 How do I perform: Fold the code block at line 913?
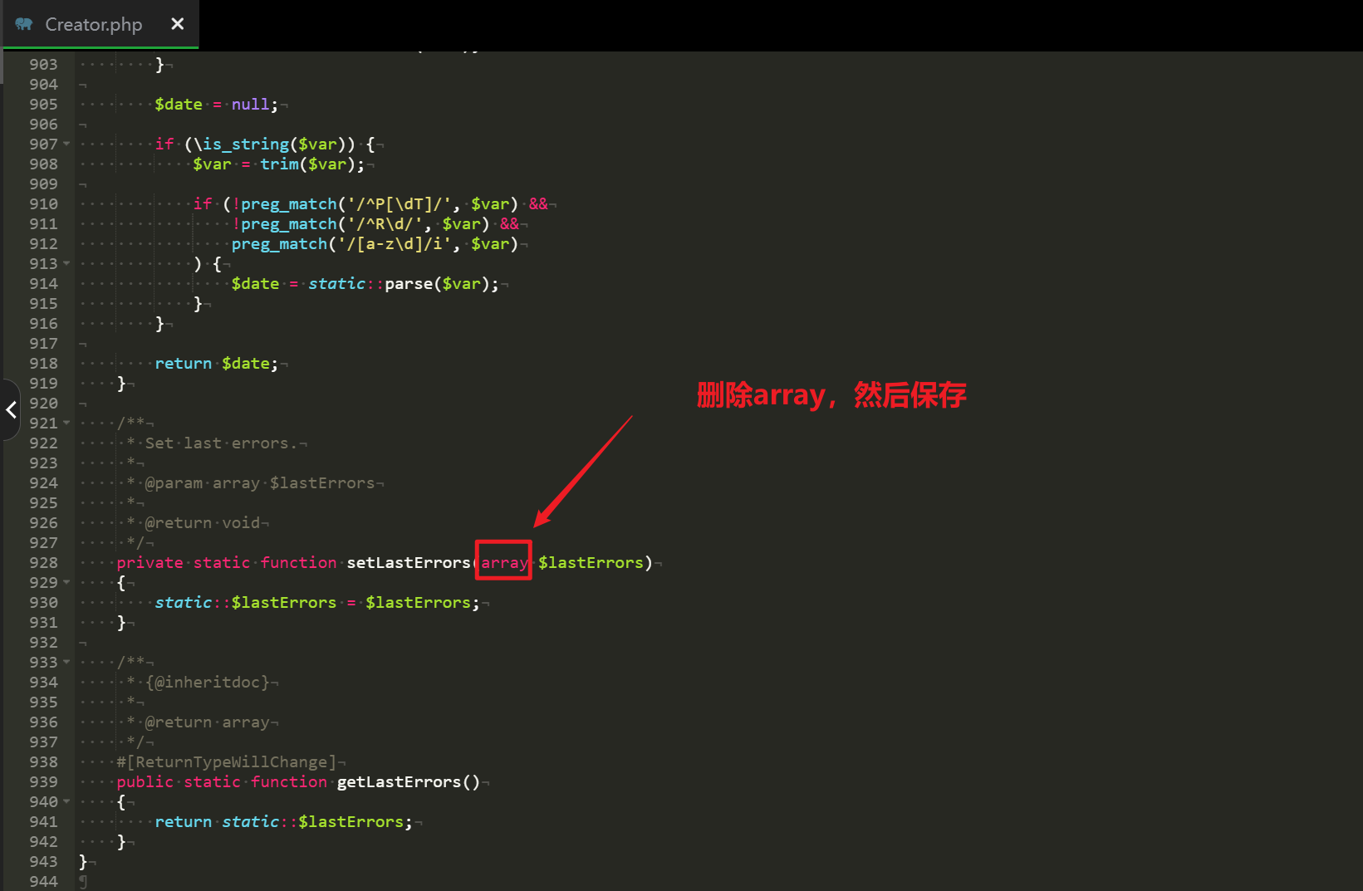tap(67, 264)
